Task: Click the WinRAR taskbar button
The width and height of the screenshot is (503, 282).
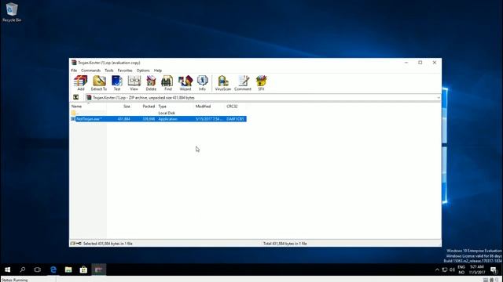Action: (x=98, y=269)
